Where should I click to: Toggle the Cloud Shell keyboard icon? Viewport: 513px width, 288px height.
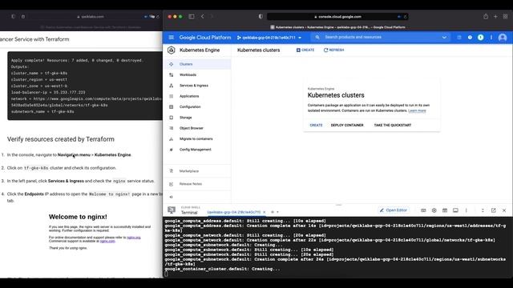point(423,210)
